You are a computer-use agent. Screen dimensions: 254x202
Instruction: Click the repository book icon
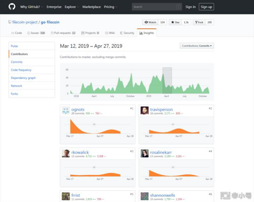10,22
